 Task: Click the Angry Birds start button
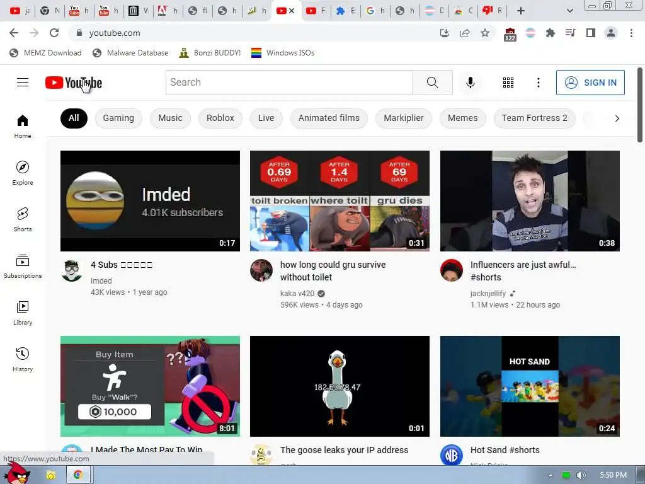tap(16, 473)
